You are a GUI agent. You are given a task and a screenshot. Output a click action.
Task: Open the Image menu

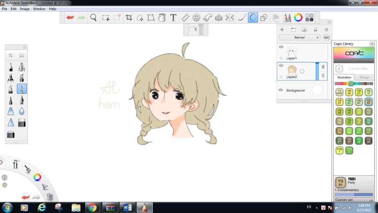[x=25, y=9]
